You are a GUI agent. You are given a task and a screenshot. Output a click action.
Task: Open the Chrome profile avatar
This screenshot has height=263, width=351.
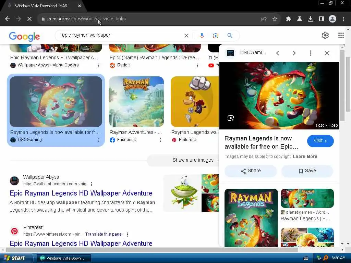click(332, 19)
